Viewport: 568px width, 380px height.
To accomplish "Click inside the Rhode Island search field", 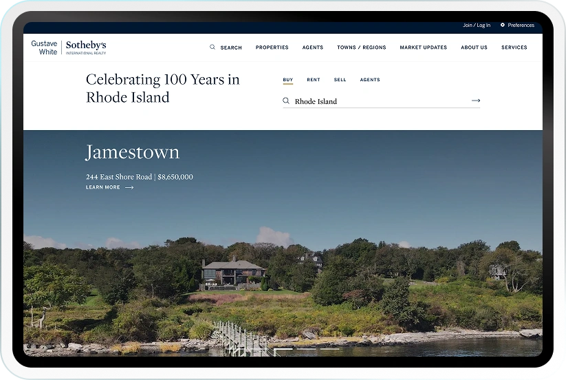I will (382, 101).
